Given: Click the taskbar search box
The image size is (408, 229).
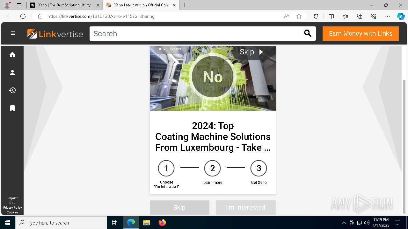Looking at the screenshot, I should pyautogui.click(x=61, y=223).
